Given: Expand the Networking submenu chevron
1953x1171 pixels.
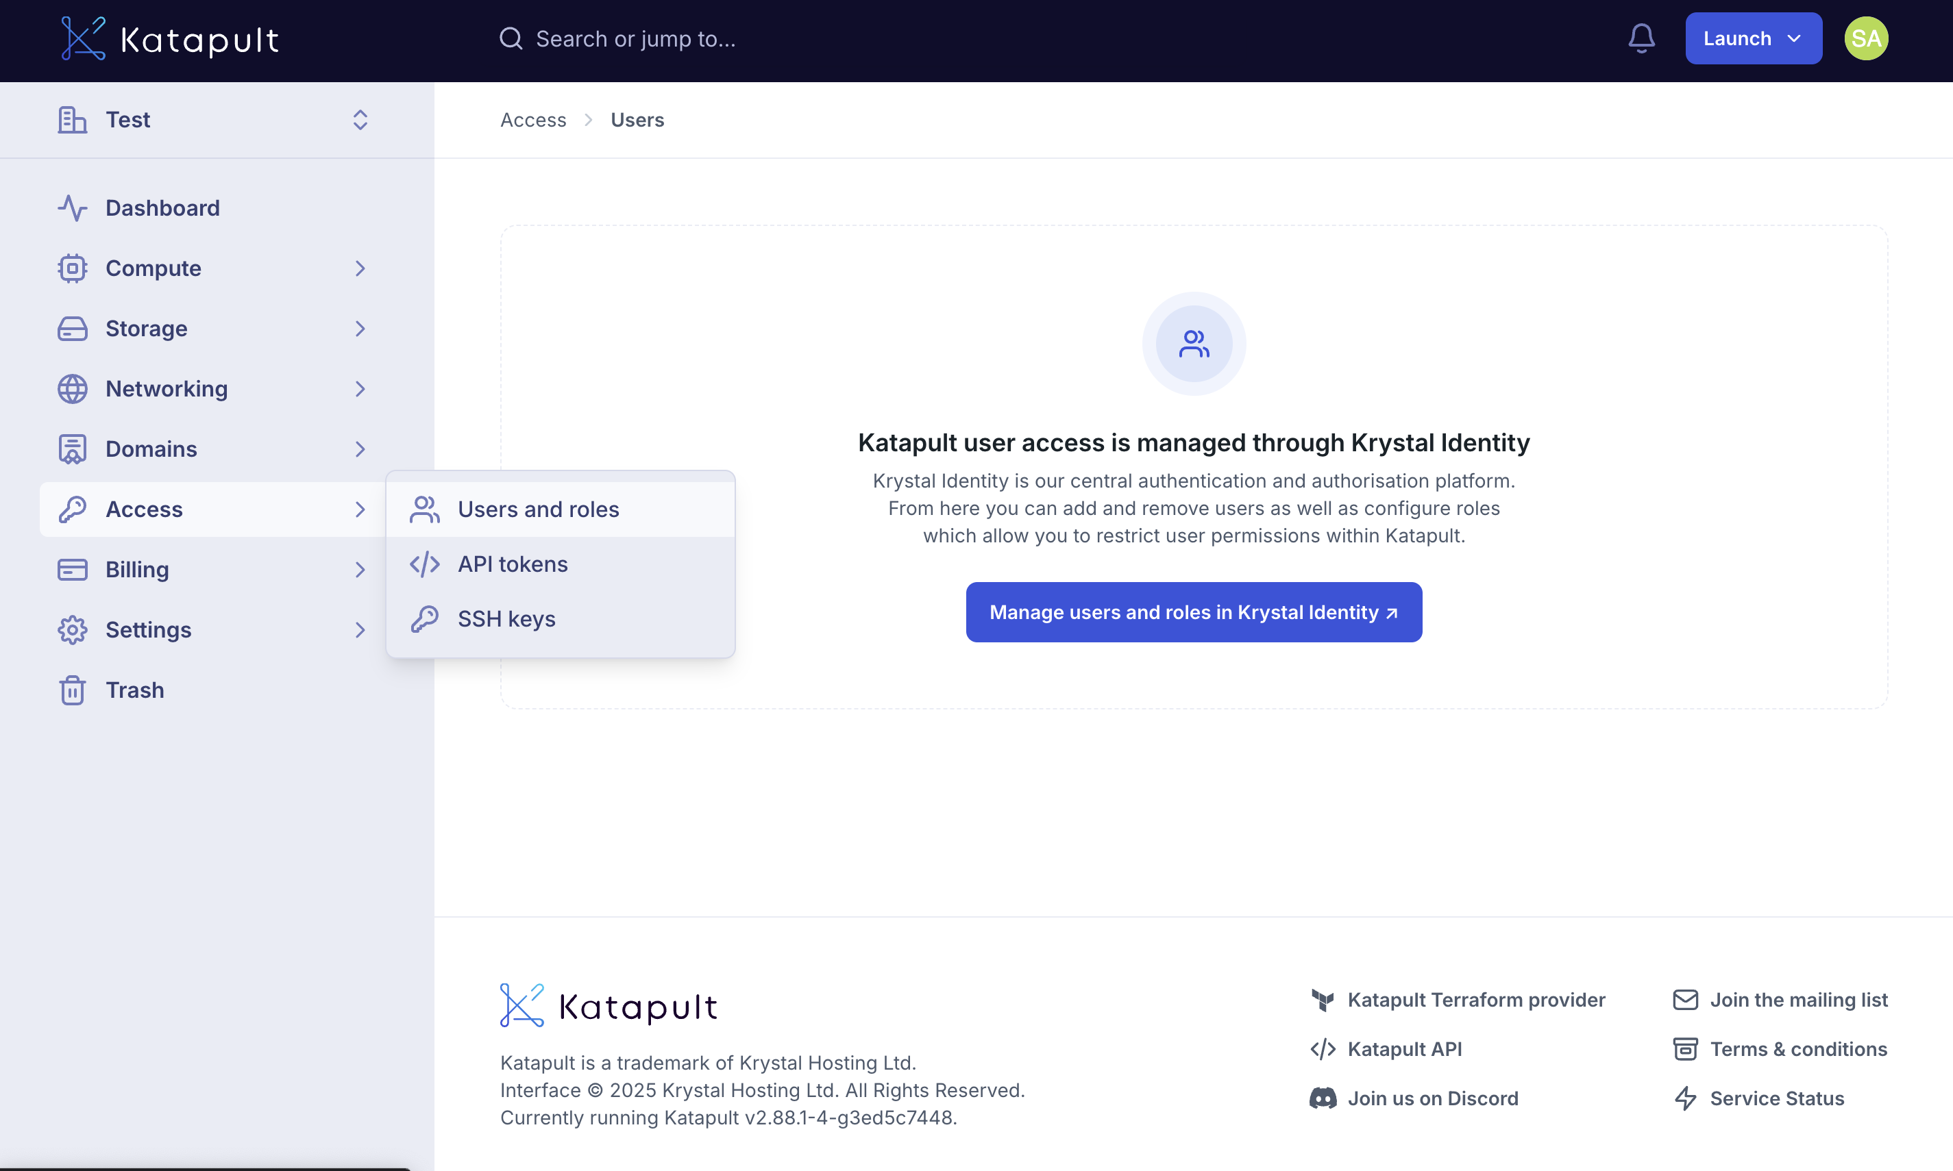Looking at the screenshot, I should pyautogui.click(x=360, y=389).
